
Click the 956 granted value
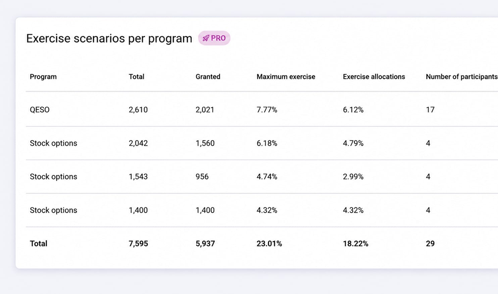click(202, 177)
